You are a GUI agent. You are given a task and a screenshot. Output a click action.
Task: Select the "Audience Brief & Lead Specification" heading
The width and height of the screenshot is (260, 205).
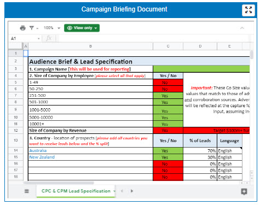(x=81, y=62)
